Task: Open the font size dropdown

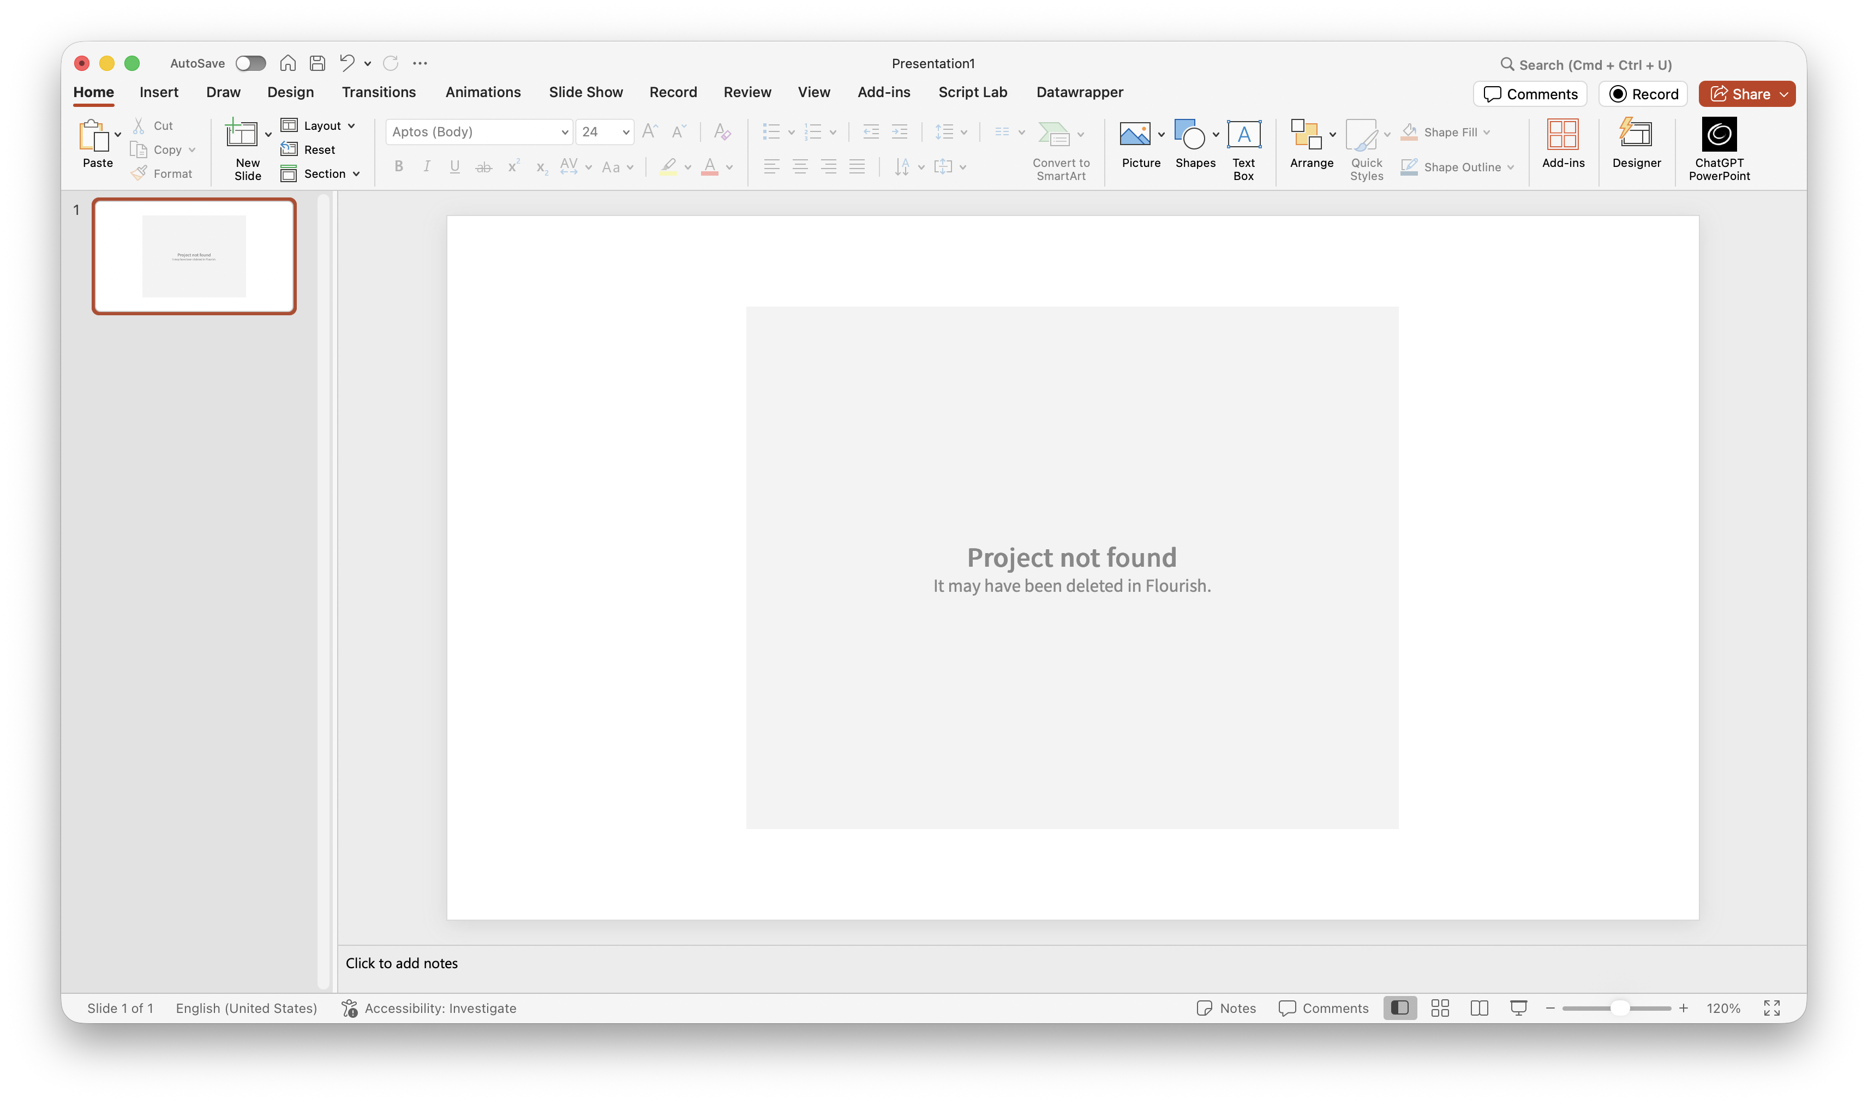Action: [626, 133]
